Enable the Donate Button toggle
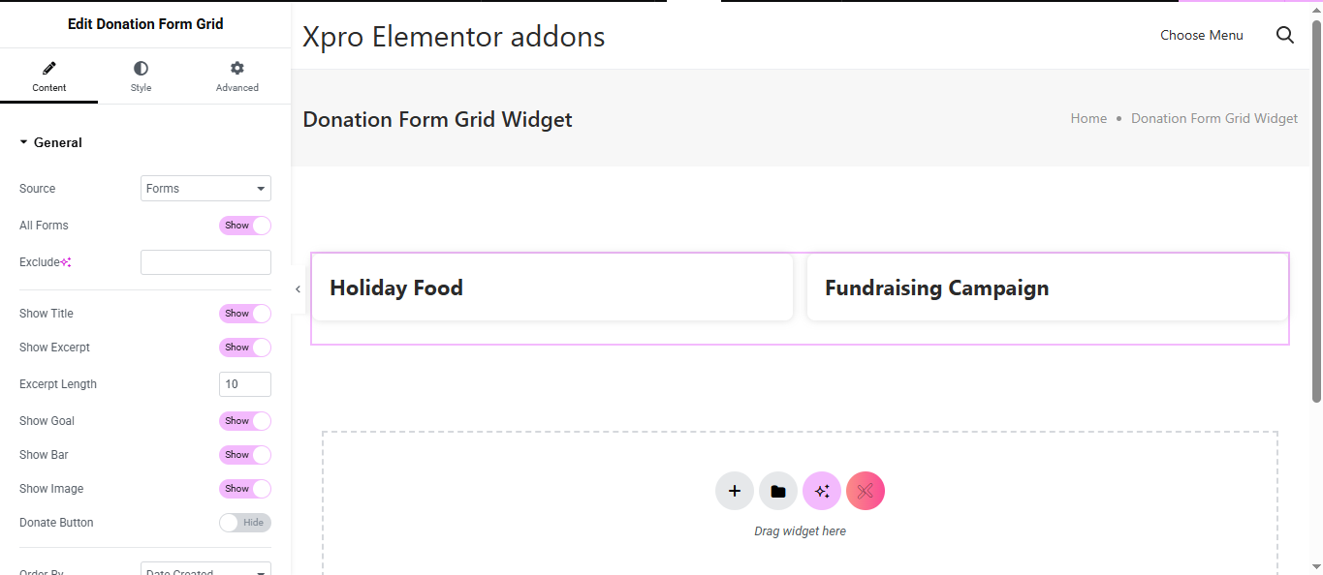 [x=245, y=523]
